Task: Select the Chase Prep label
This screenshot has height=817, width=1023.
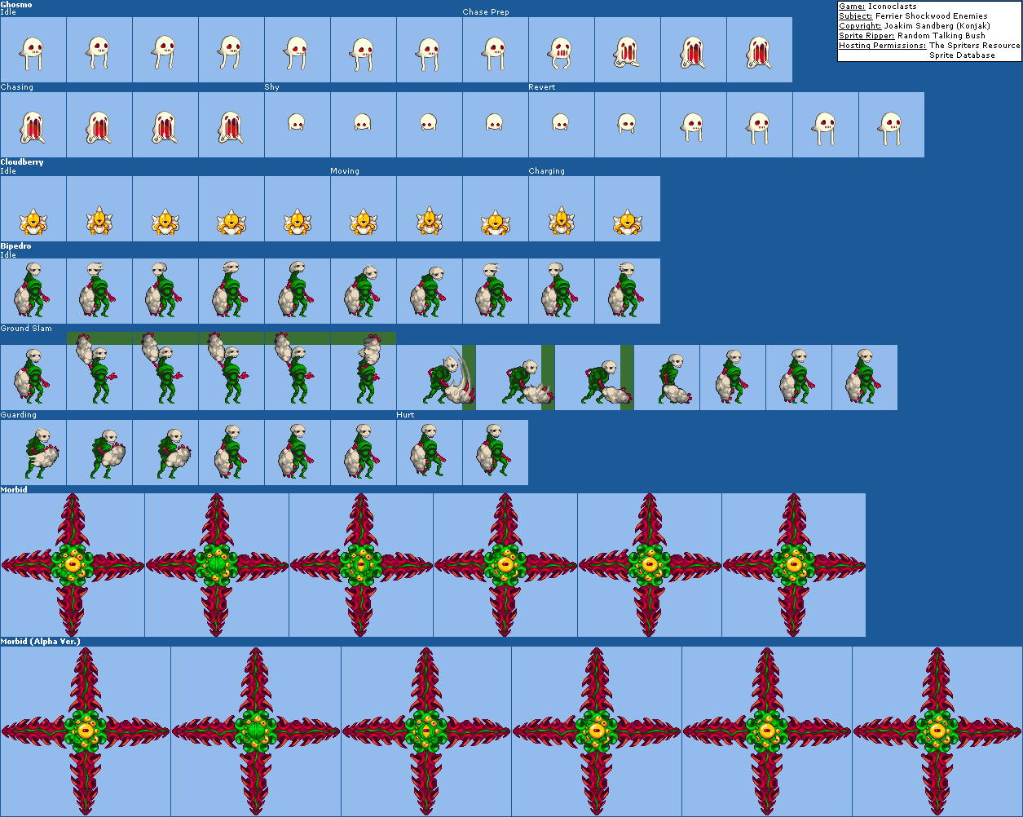Action: pos(486,12)
